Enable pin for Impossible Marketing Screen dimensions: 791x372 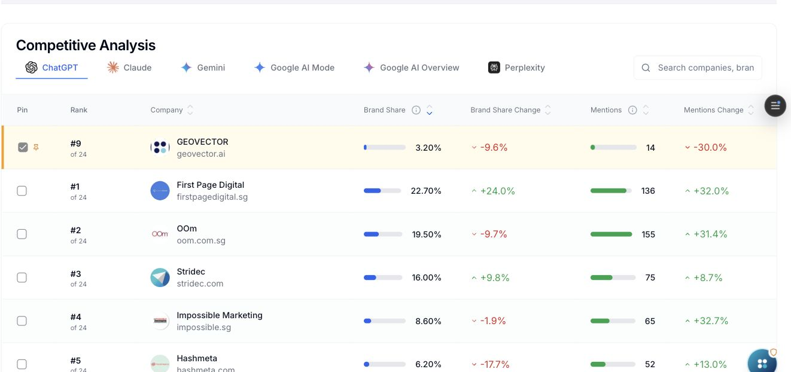click(x=22, y=321)
